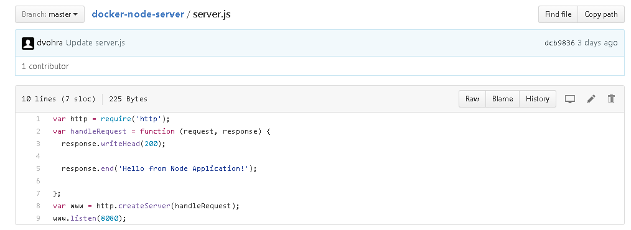Click the 1 contributor text
This screenshot has height=230, width=631.
[x=45, y=67]
